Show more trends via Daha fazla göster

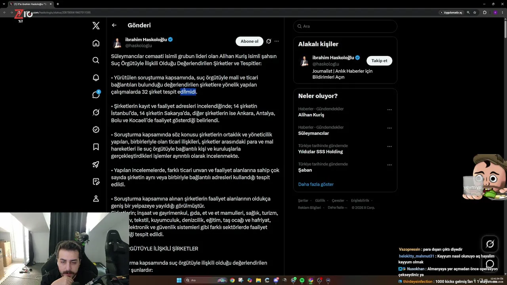316,184
